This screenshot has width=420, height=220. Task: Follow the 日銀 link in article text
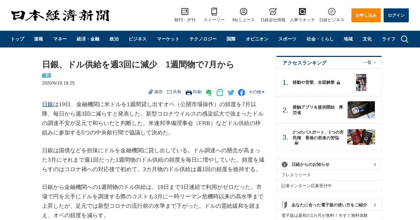click(48, 104)
